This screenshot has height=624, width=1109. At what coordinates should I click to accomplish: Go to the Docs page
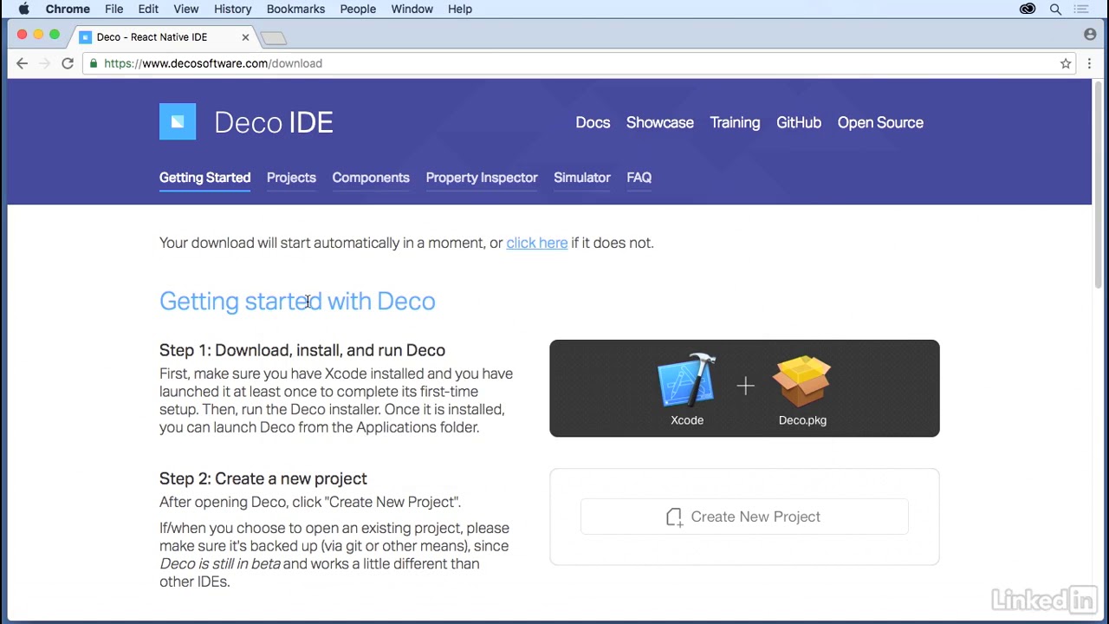pos(593,123)
